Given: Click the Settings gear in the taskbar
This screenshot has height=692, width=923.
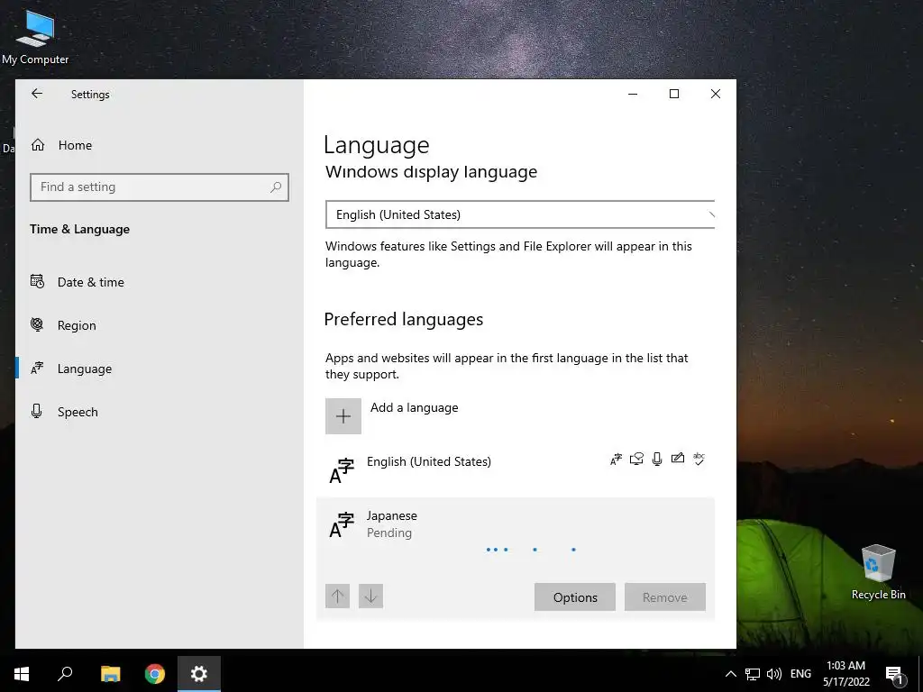Looking at the screenshot, I should [x=199, y=674].
